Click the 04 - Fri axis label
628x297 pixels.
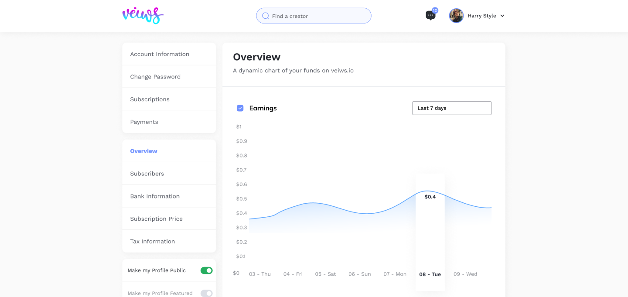pos(293,274)
